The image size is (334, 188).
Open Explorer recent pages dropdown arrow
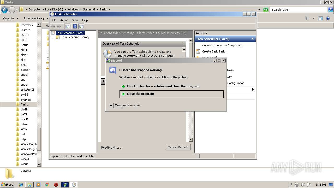(x=17, y=10)
